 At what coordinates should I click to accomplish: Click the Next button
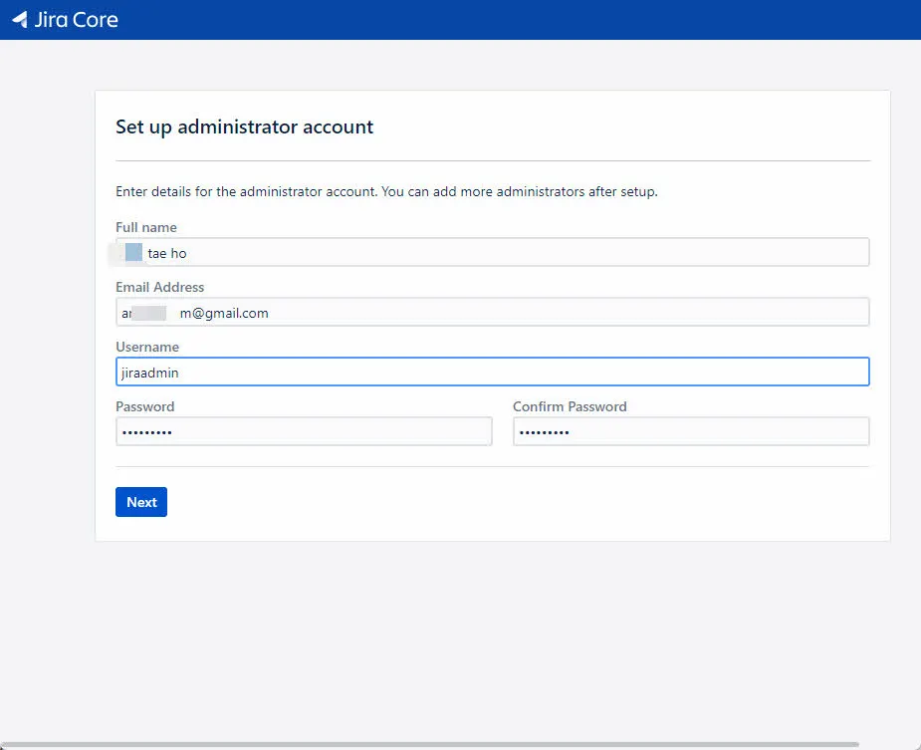click(140, 501)
